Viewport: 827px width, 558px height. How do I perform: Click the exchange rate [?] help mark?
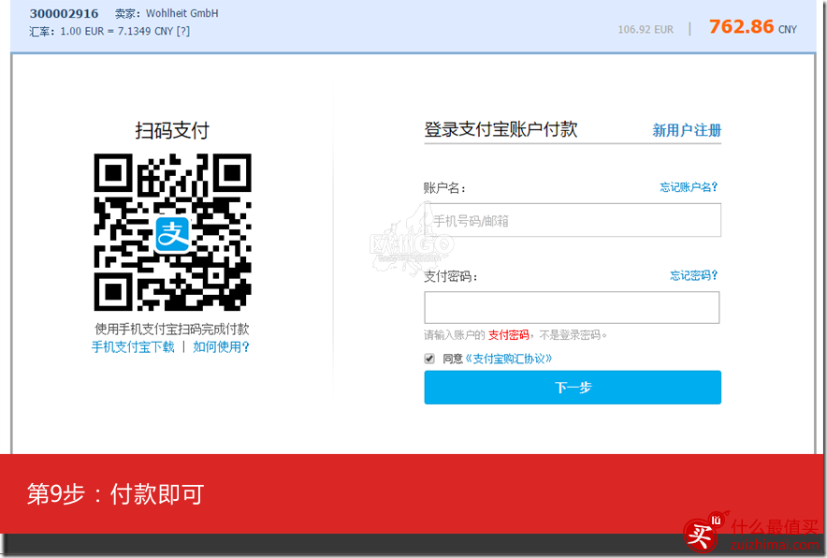183,31
